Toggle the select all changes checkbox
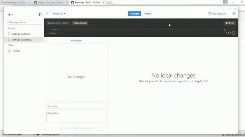 [x=47, y=40]
